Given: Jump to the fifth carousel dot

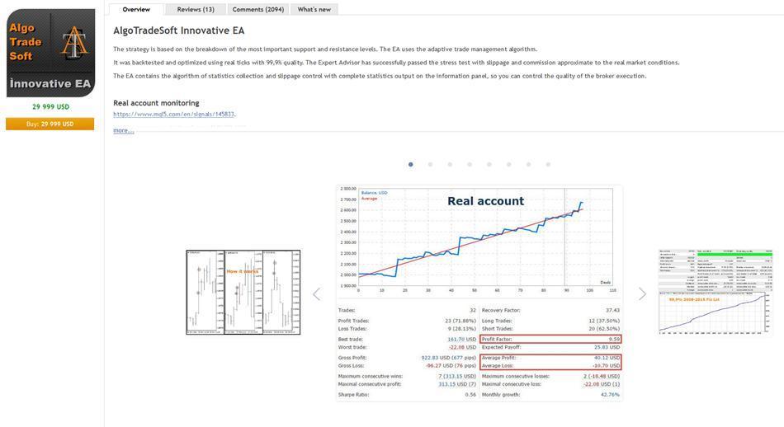Looking at the screenshot, I should [x=489, y=165].
